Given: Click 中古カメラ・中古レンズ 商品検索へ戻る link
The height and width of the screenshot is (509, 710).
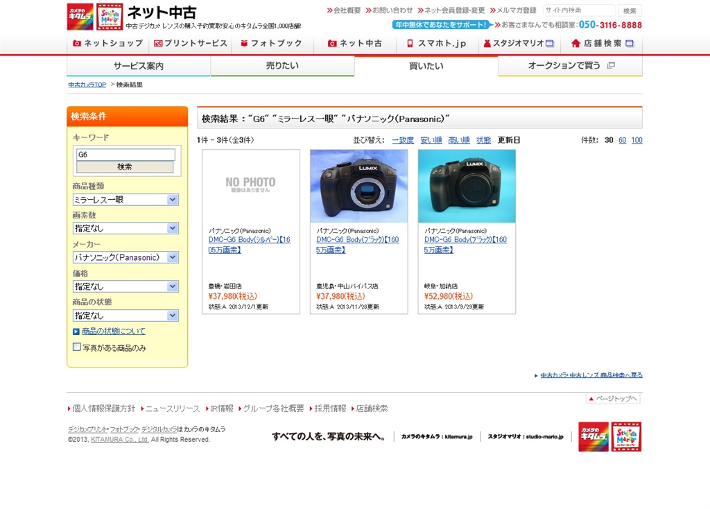Looking at the screenshot, I should pyautogui.click(x=591, y=375).
